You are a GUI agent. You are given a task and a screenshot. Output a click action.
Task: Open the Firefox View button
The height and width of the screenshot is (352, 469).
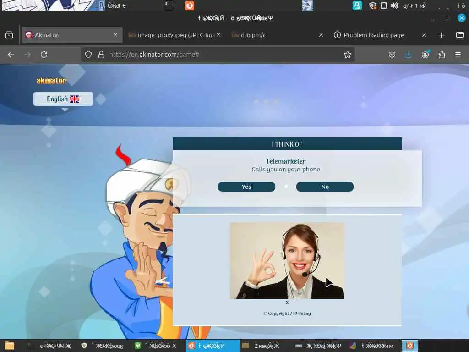pyautogui.click(x=9, y=35)
